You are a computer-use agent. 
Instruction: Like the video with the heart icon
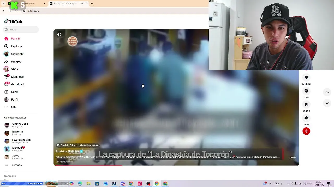(306, 77)
